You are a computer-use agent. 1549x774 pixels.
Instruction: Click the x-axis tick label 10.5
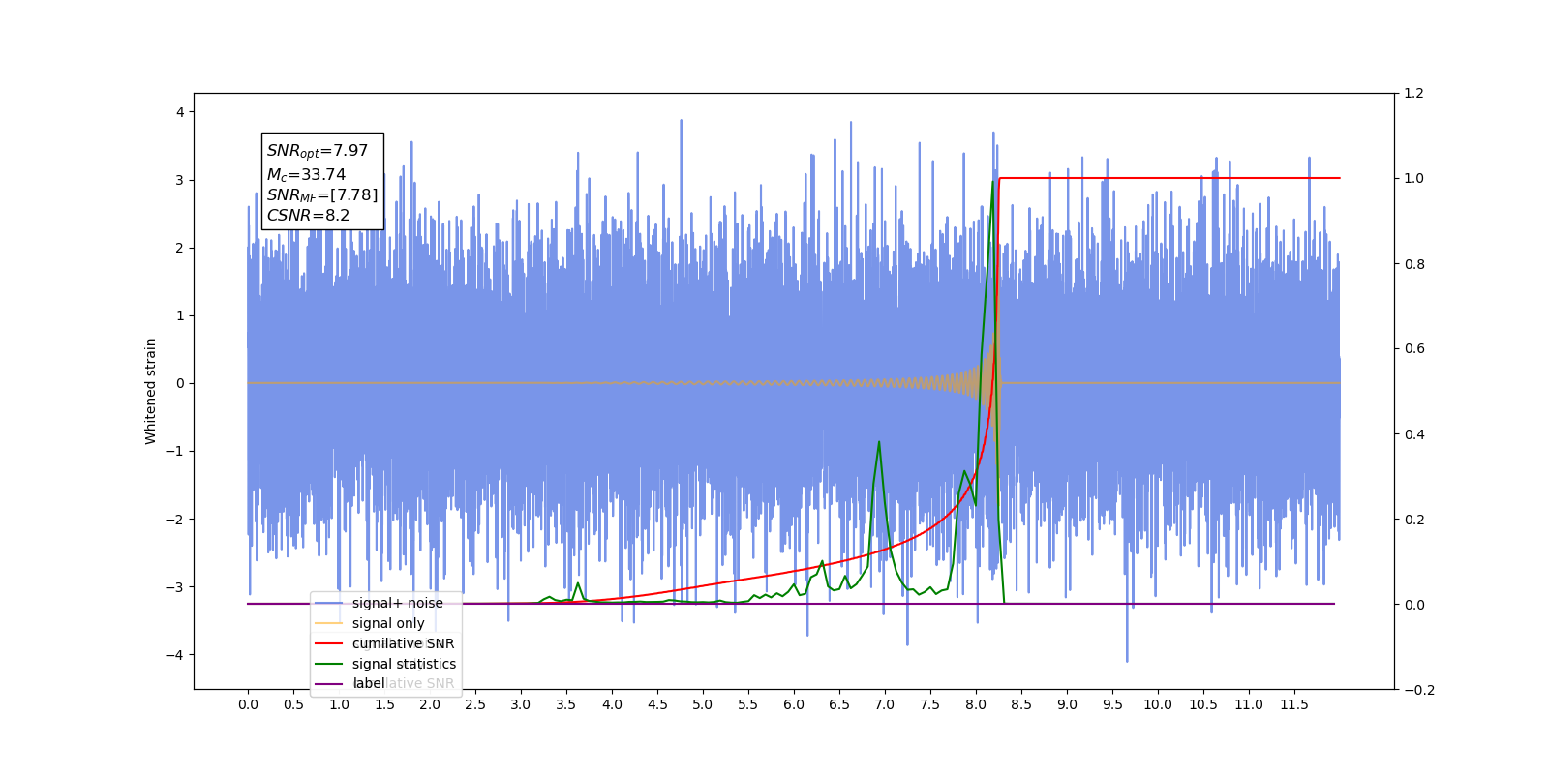[1203, 704]
